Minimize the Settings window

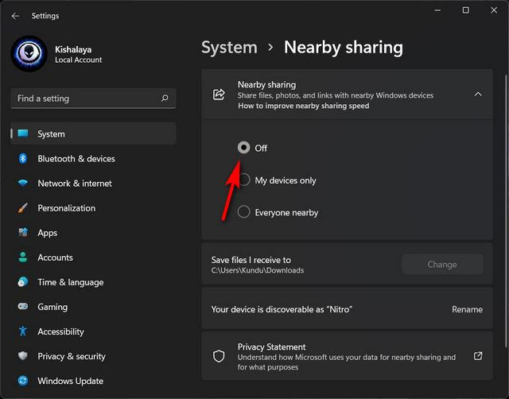[438, 10]
